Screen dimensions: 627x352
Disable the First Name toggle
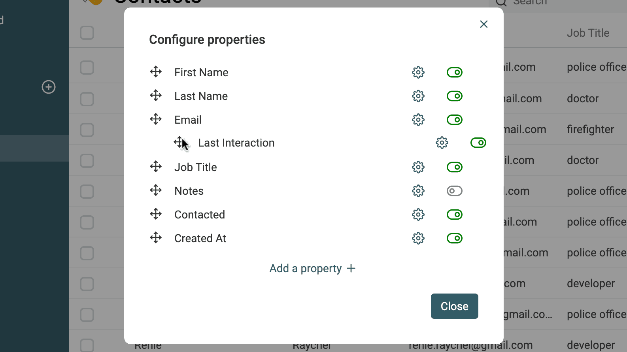pyautogui.click(x=454, y=72)
